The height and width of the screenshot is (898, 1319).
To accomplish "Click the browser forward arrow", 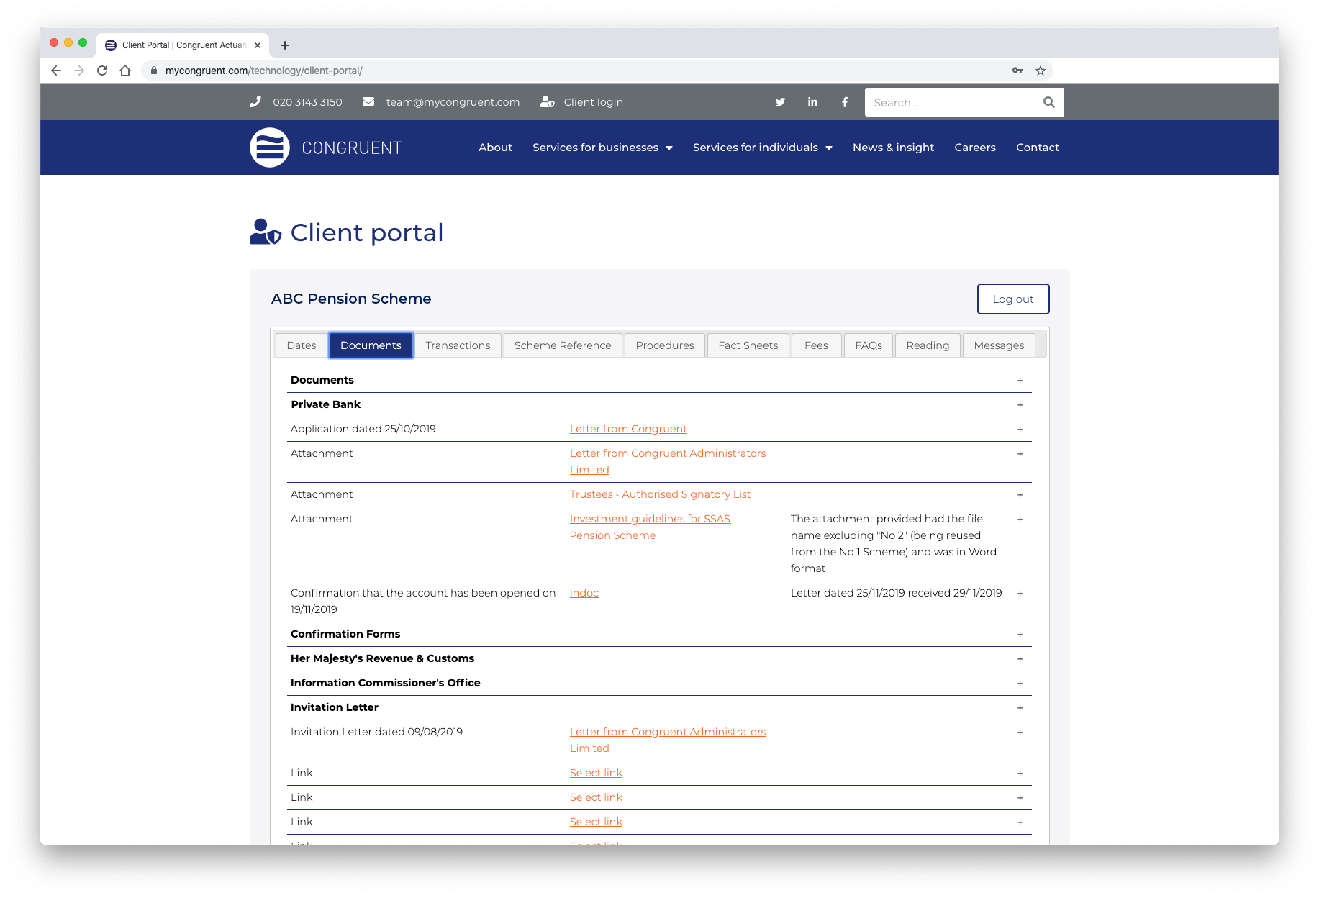I will [79, 71].
